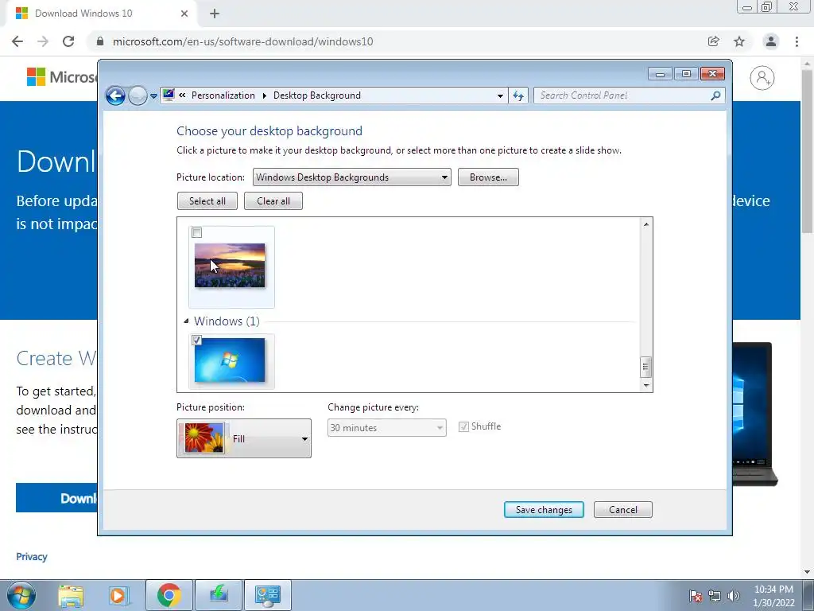
Task: Click Select all button
Action: pos(207,201)
